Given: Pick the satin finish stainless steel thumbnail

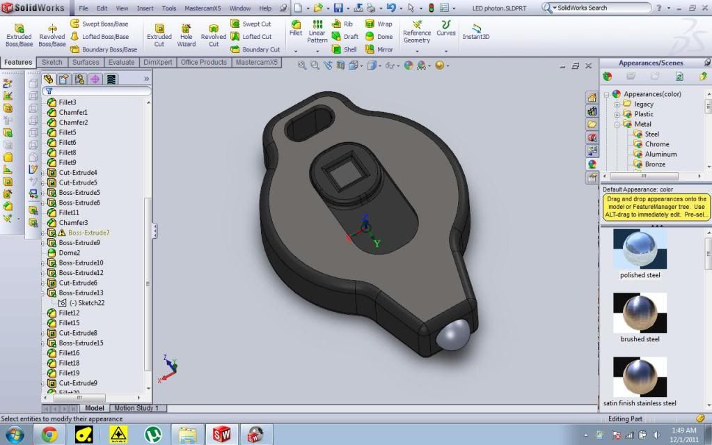Looking at the screenshot, I should point(640,377).
